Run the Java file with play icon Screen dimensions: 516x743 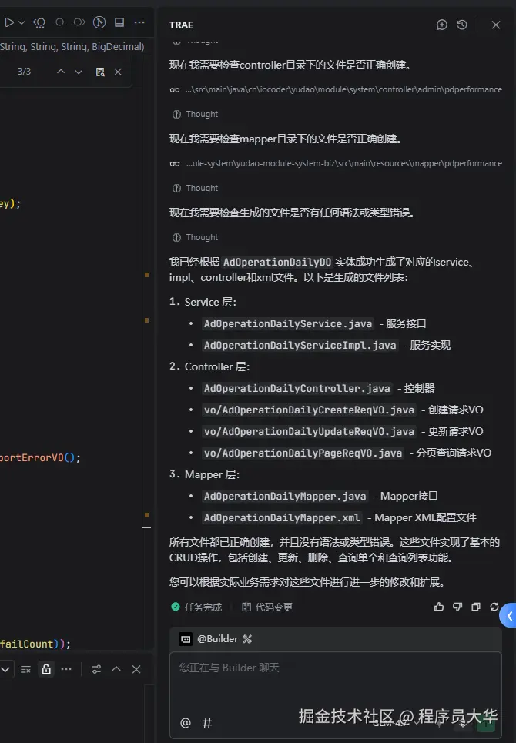[9, 22]
